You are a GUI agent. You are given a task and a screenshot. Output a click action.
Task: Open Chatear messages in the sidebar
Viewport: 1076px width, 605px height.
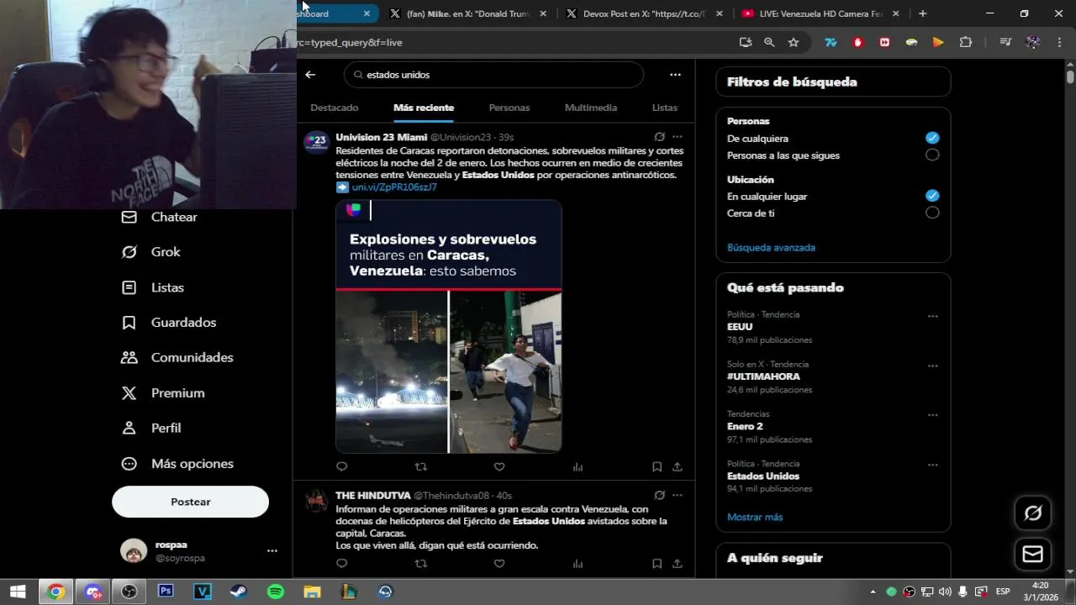[x=160, y=217]
